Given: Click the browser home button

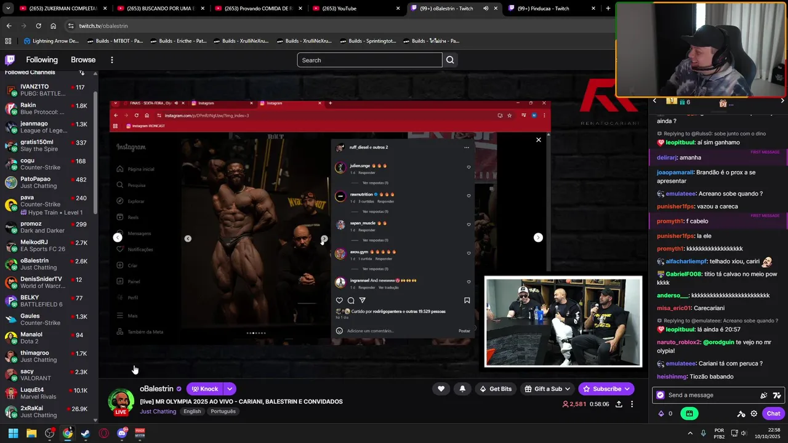Looking at the screenshot, I should click(x=53, y=26).
